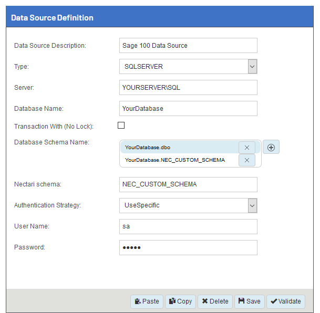Click the add schema plus icon
Image resolution: width=320 pixels, height=313 pixels.
coord(271,148)
